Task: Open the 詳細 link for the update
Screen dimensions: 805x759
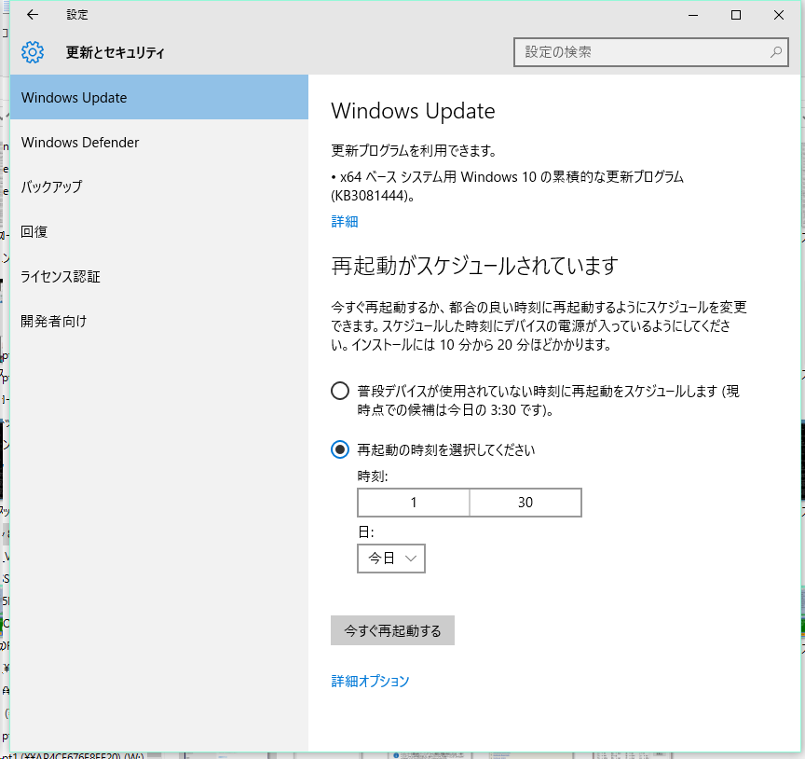Action: point(345,222)
